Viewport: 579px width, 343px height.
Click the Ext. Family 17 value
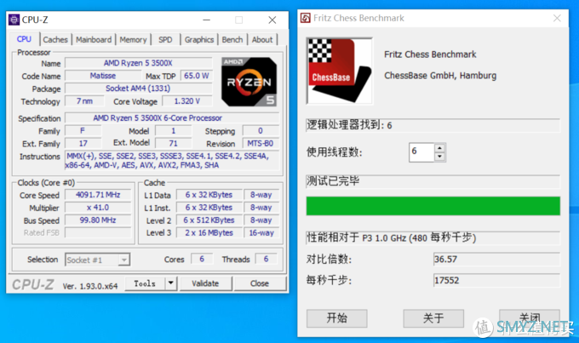pyautogui.click(x=83, y=143)
